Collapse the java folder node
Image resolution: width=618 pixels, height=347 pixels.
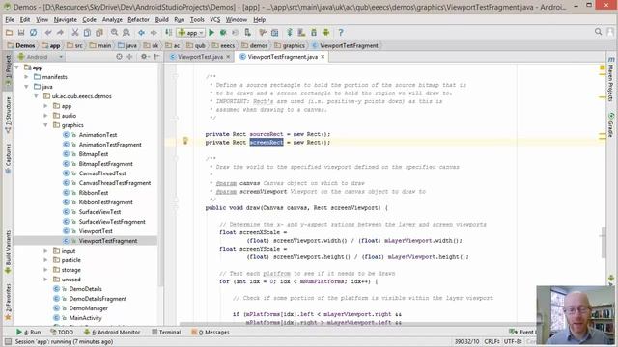pos(26,87)
